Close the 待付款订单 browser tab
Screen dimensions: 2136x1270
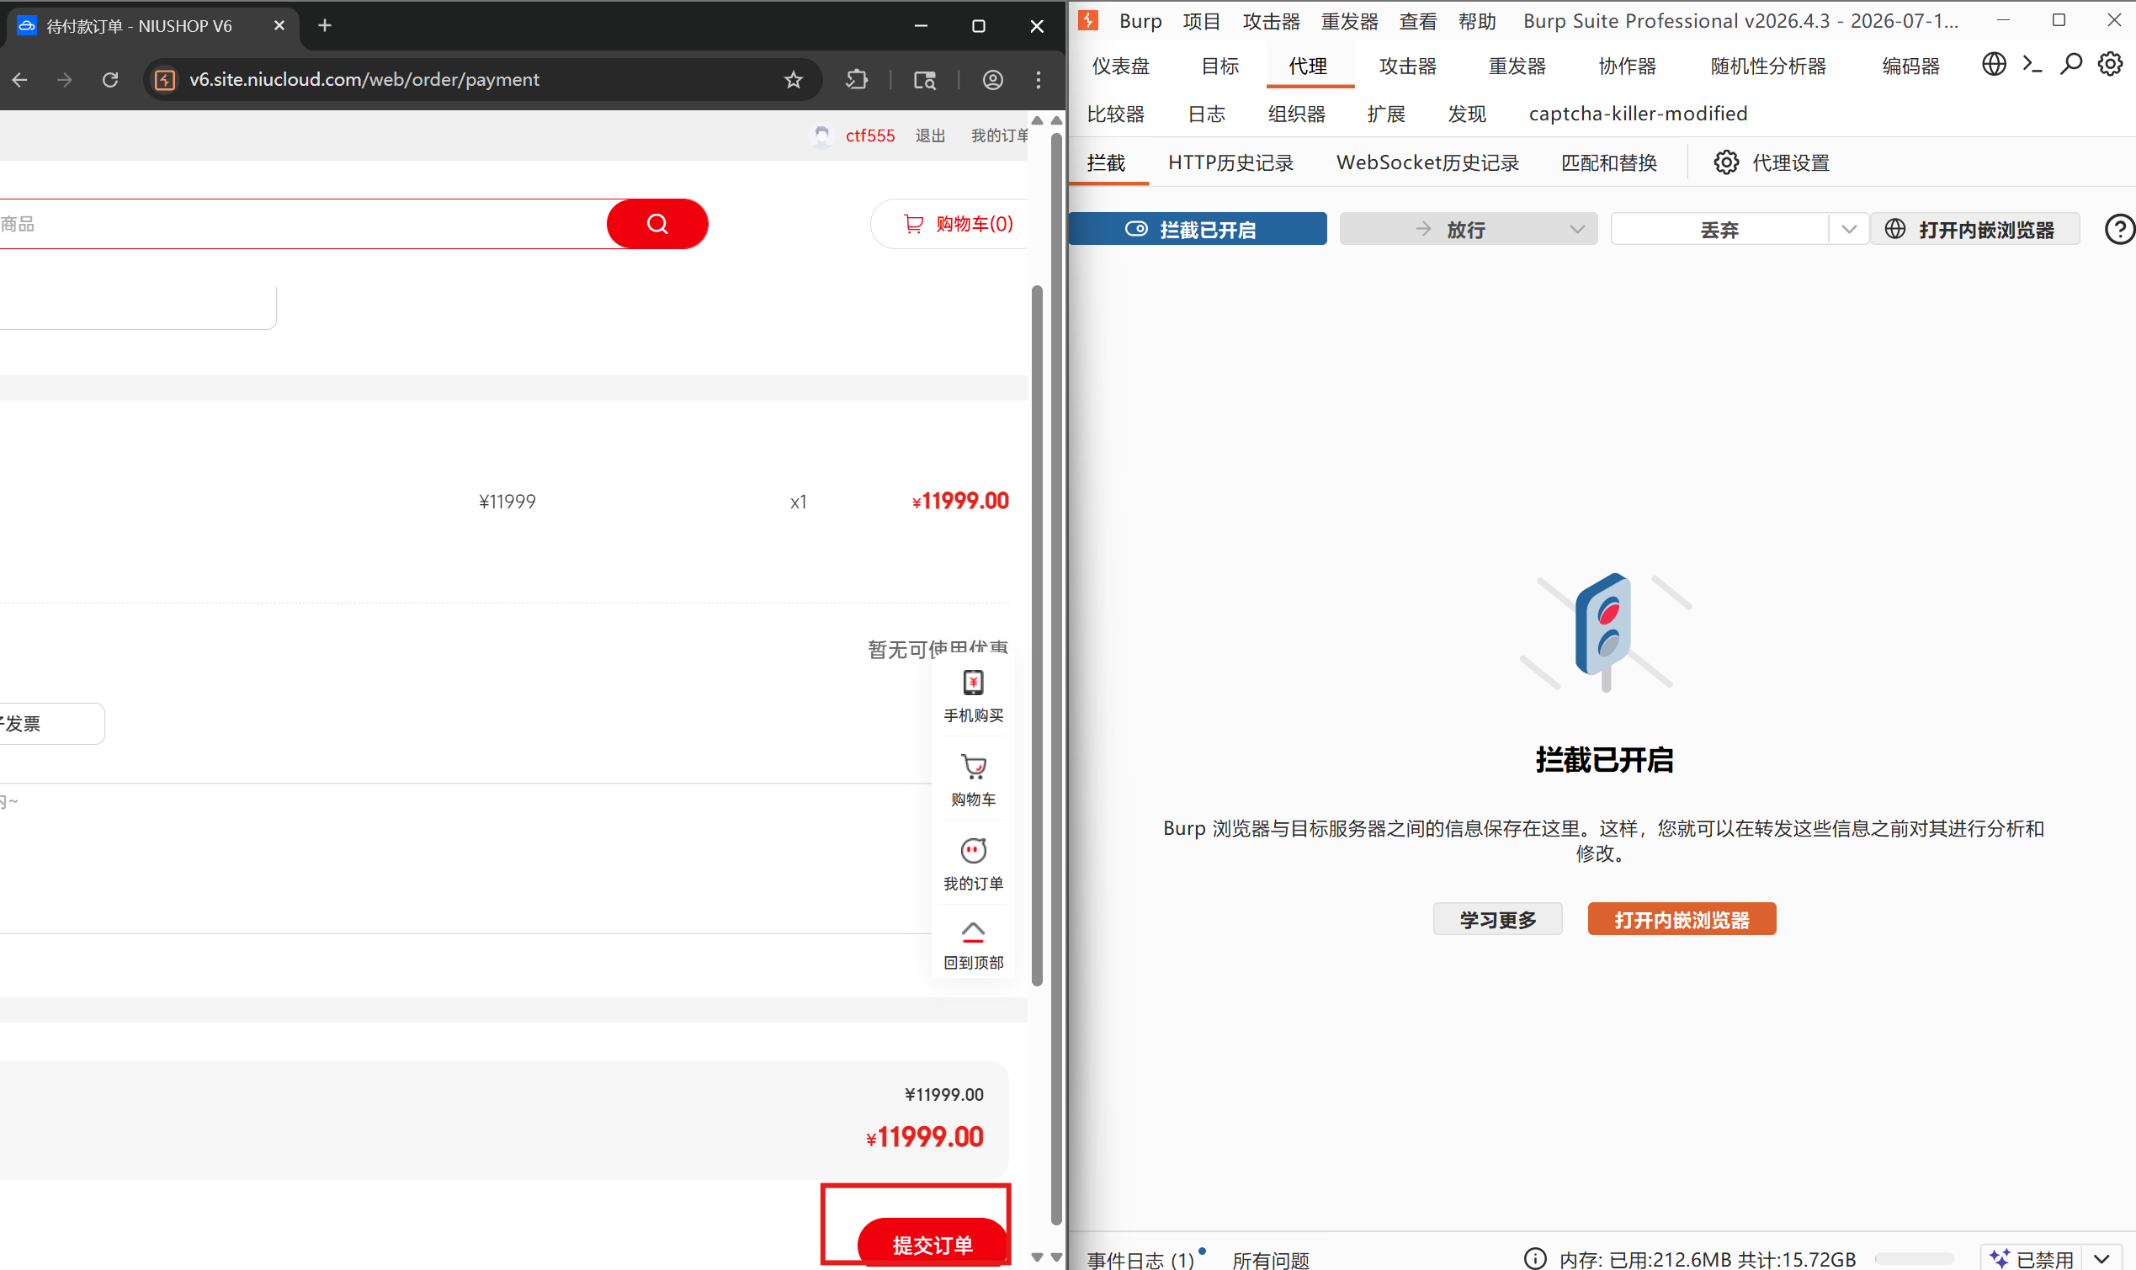click(279, 26)
